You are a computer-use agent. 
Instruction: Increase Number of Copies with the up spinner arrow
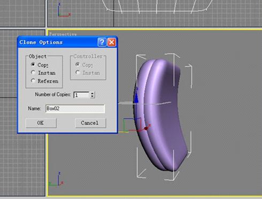coord(92,93)
